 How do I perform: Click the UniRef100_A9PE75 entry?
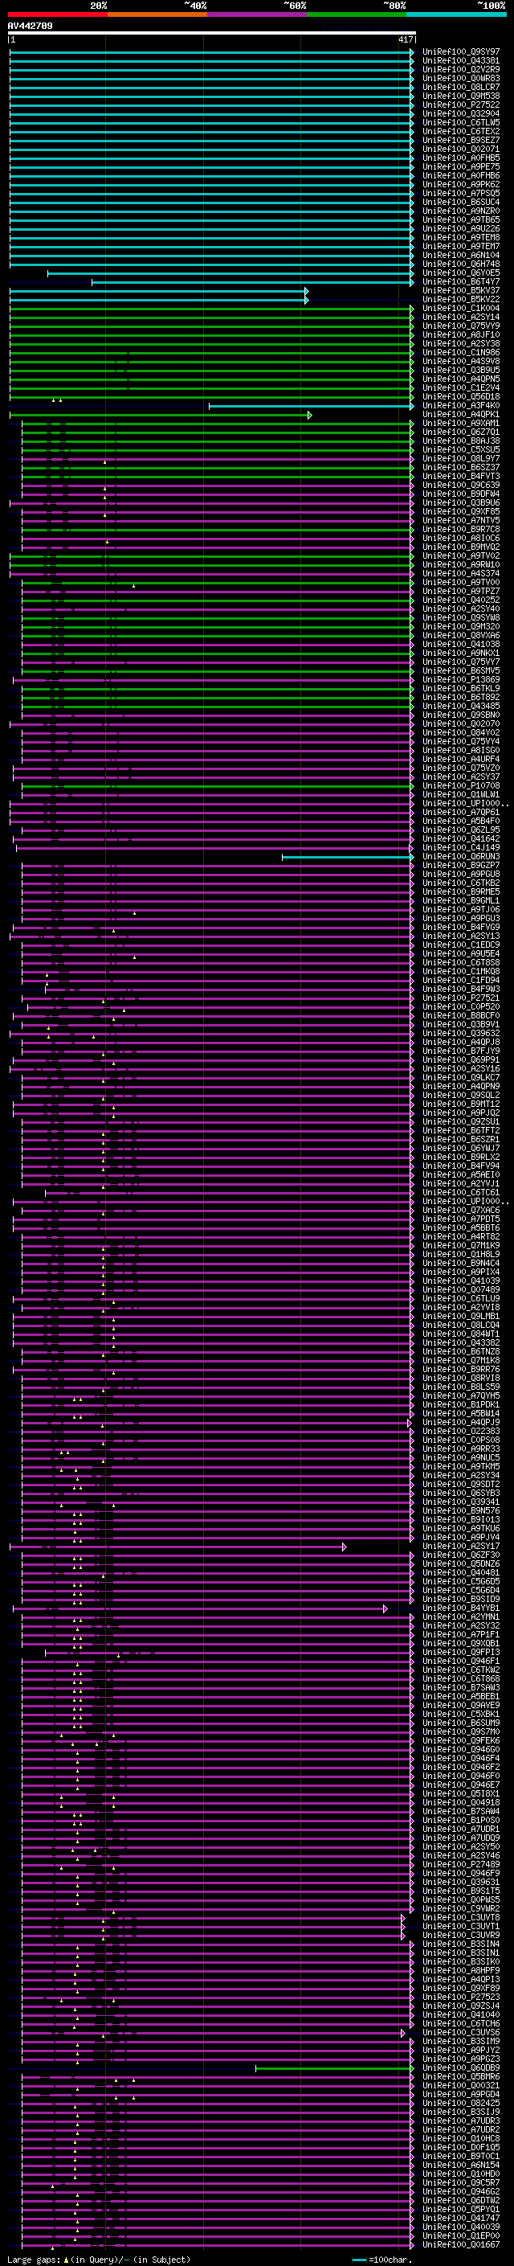point(460,167)
